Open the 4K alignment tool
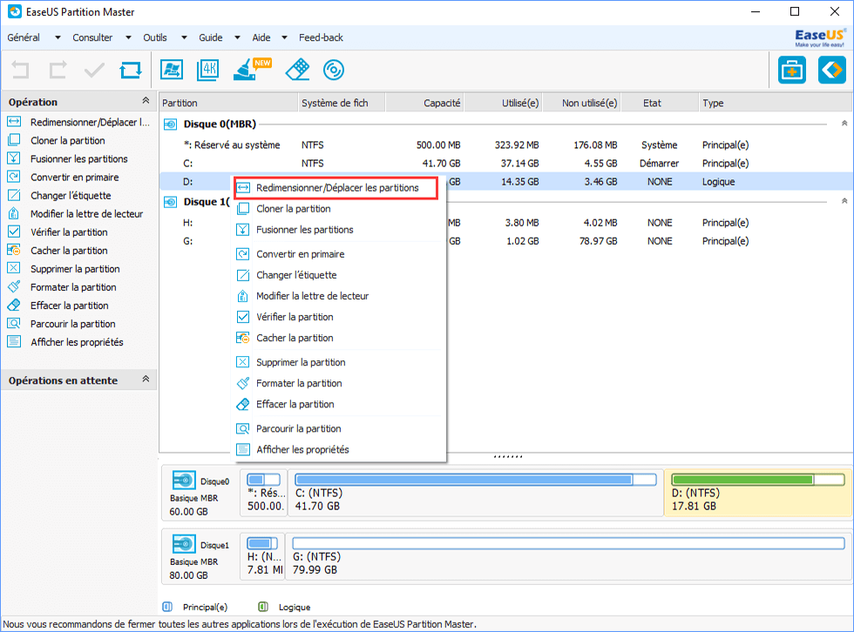Image resolution: width=854 pixels, height=632 pixels. 208,71
